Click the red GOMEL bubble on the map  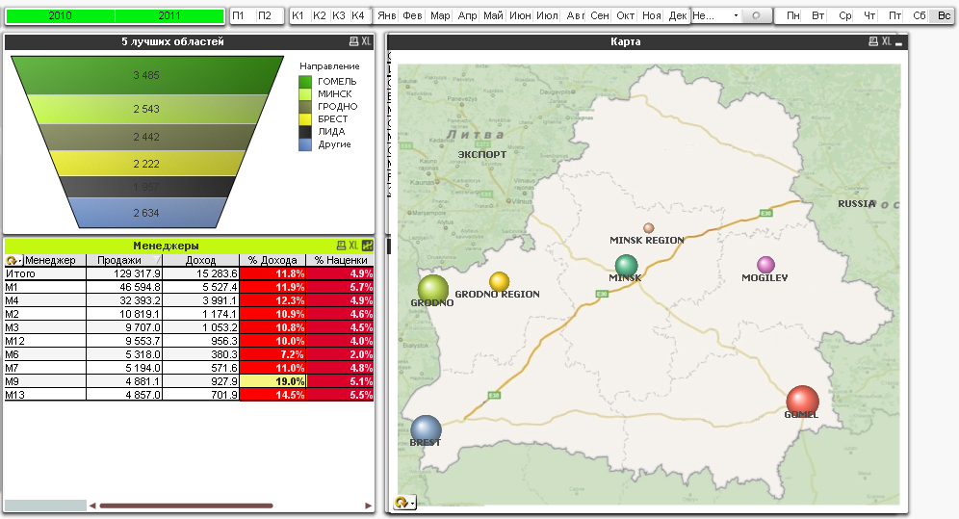802,401
